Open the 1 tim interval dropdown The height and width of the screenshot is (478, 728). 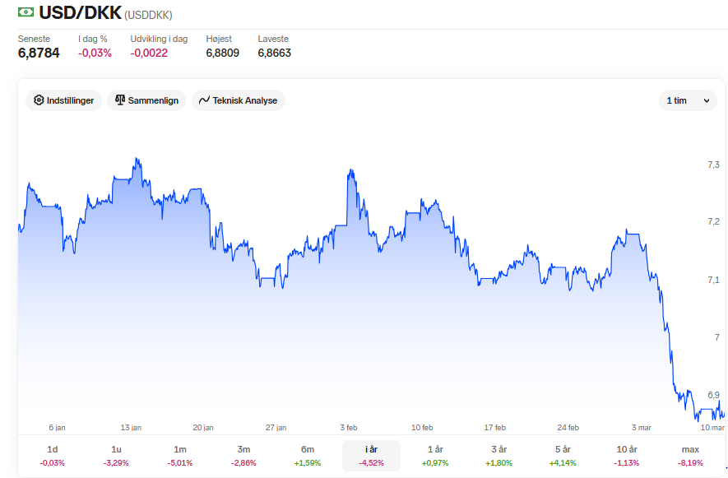[x=688, y=100]
